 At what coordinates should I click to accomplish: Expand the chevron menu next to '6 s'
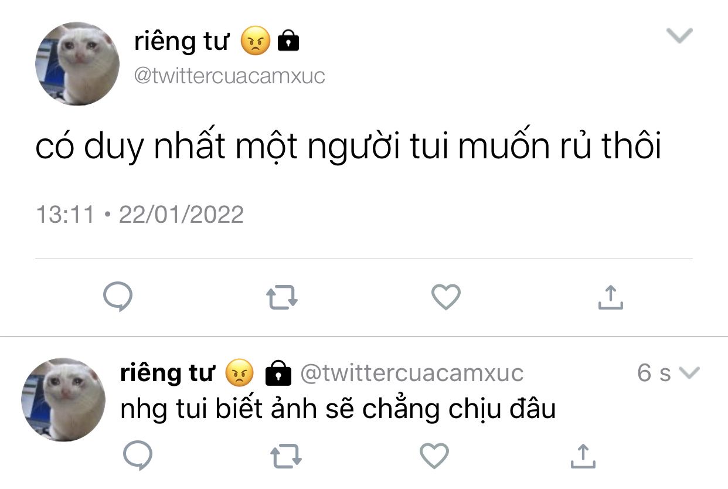(689, 373)
